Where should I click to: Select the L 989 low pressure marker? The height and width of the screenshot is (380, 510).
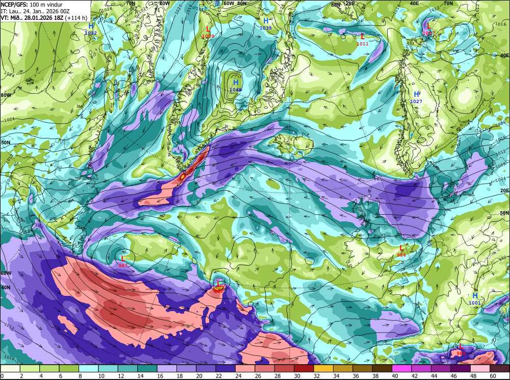coord(461,349)
